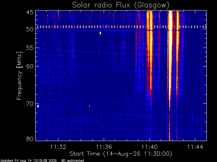The width and height of the screenshot is (217, 162).
Task: Click the 11:36 time axis label
Action: pyautogui.click(x=104, y=147)
